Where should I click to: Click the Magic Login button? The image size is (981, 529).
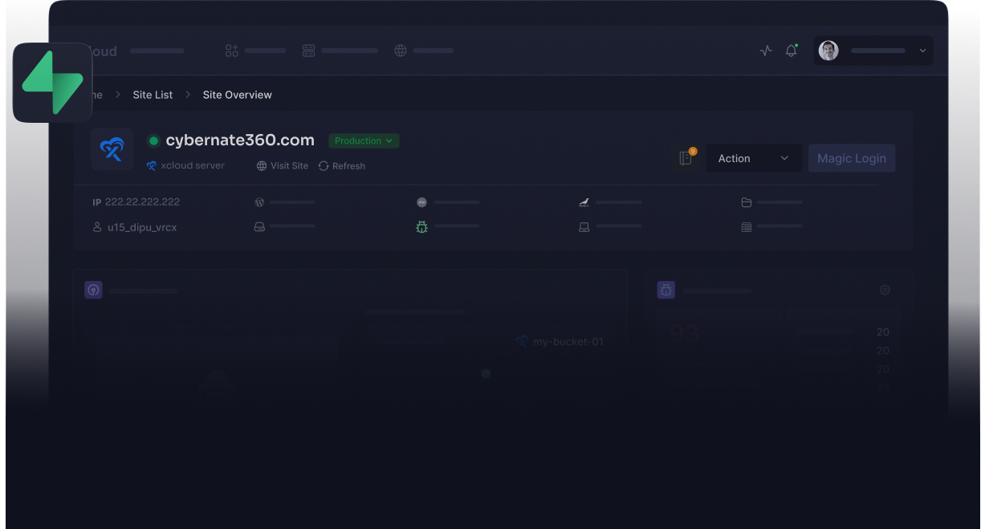(852, 158)
